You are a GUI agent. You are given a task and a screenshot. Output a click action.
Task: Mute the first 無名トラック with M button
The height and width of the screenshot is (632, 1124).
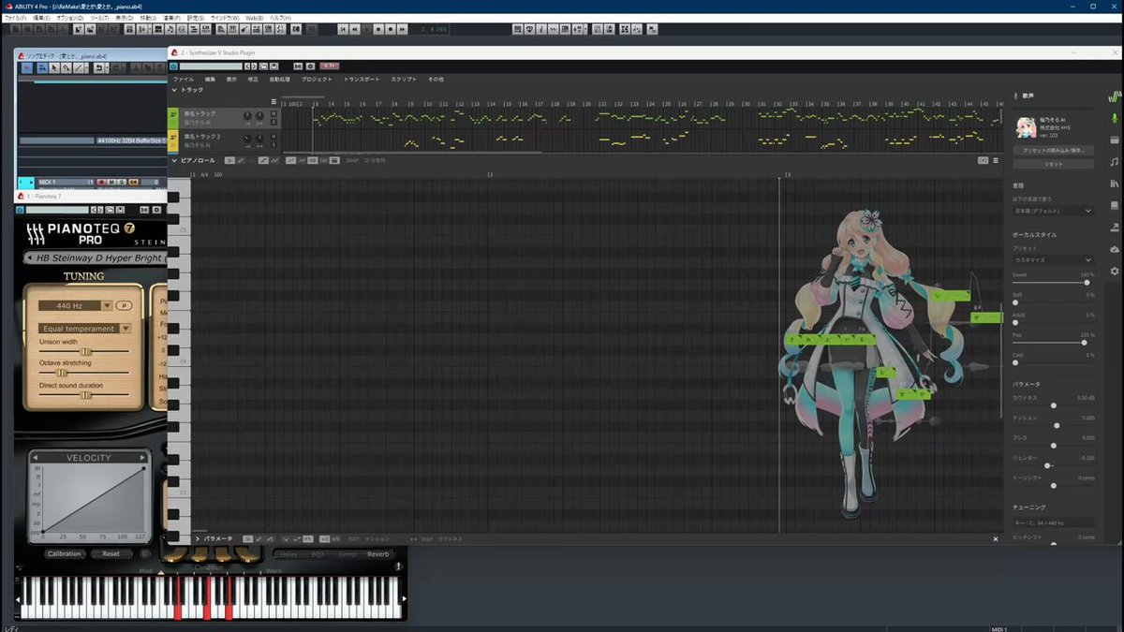pyautogui.click(x=274, y=113)
